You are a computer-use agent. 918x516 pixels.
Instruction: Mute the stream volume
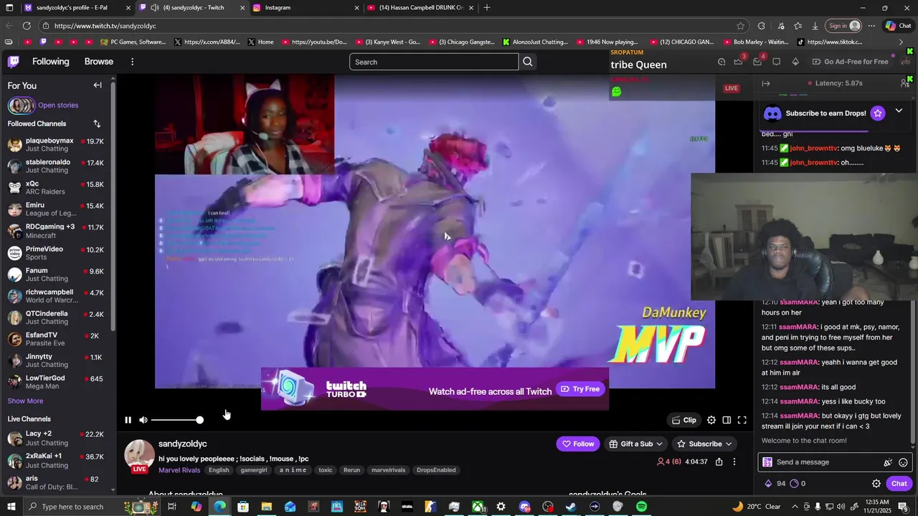pyautogui.click(x=143, y=420)
